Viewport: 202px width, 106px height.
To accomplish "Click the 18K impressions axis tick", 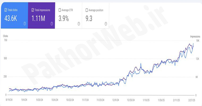I will pyautogui.click(x=197, y=40).
